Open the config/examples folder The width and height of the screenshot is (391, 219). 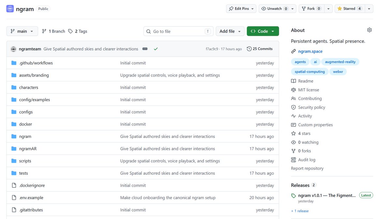(35, 100)
